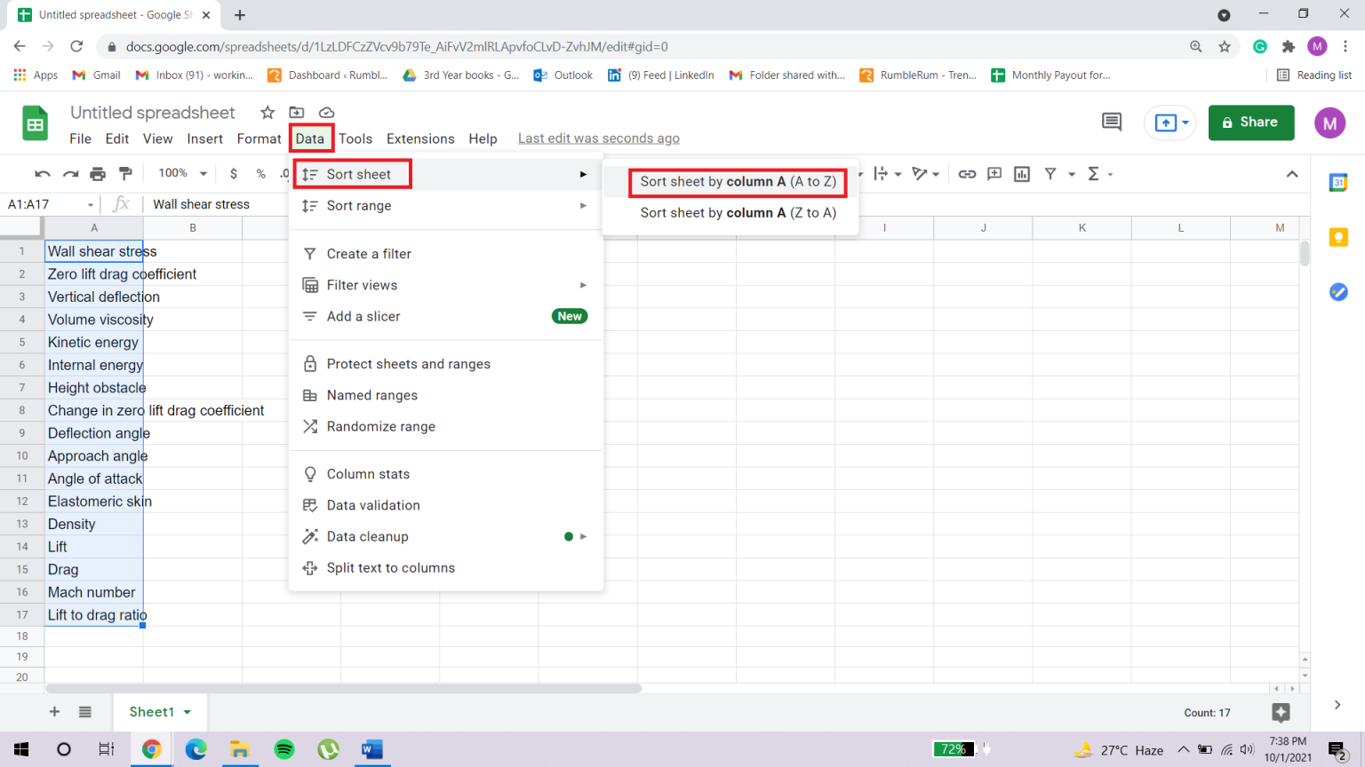Toggle a filter with the funnel icon
Viewport: 1365px width, 767px height.
pyautogui.click(x=1051, y=173)
